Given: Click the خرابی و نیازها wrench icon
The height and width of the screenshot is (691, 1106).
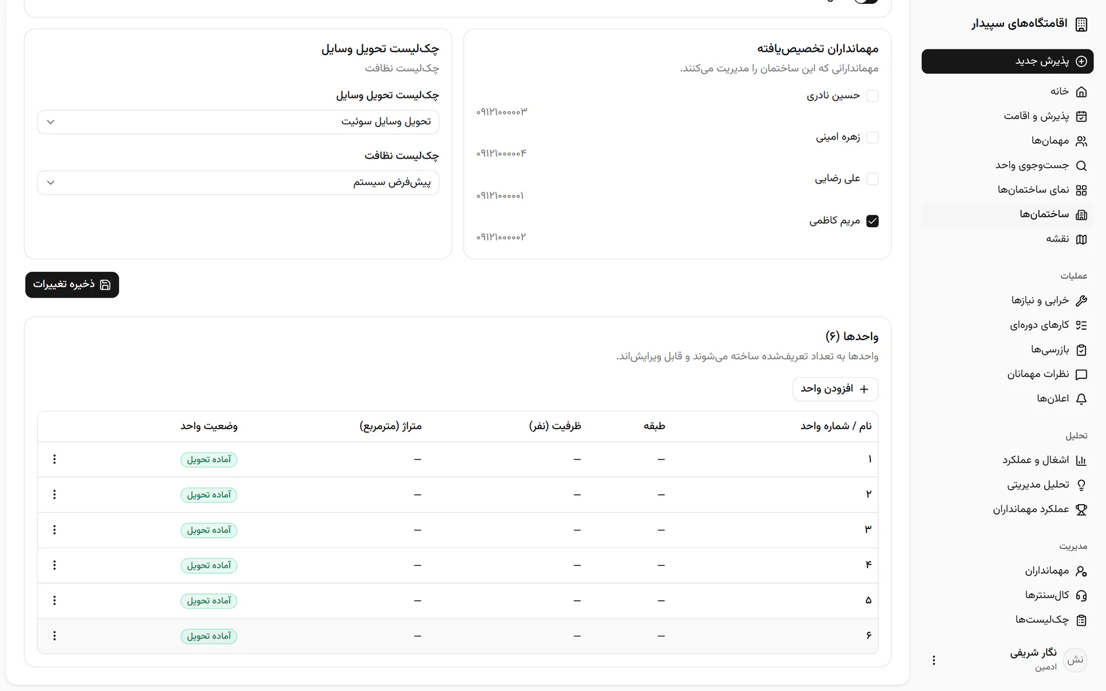Looking at the screenshot, I should 1081,301.
